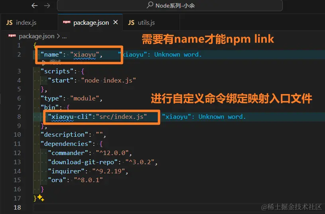Open the breadcrumb ellipsis segment
325x214 pixels.
(x=65, y=37)
